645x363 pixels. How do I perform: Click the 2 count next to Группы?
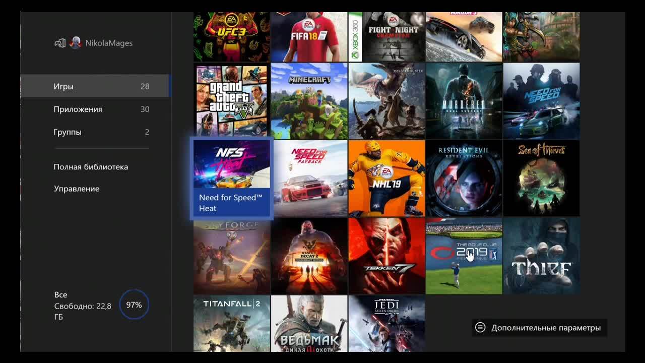147,132
